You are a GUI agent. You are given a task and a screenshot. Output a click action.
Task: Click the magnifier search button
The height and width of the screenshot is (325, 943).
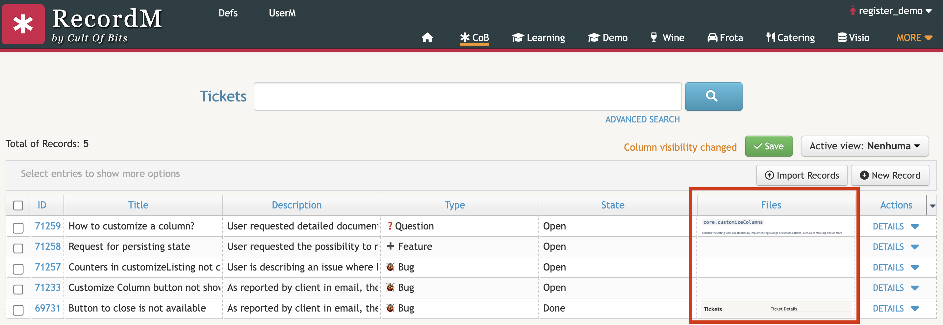[x=713, y=97]
